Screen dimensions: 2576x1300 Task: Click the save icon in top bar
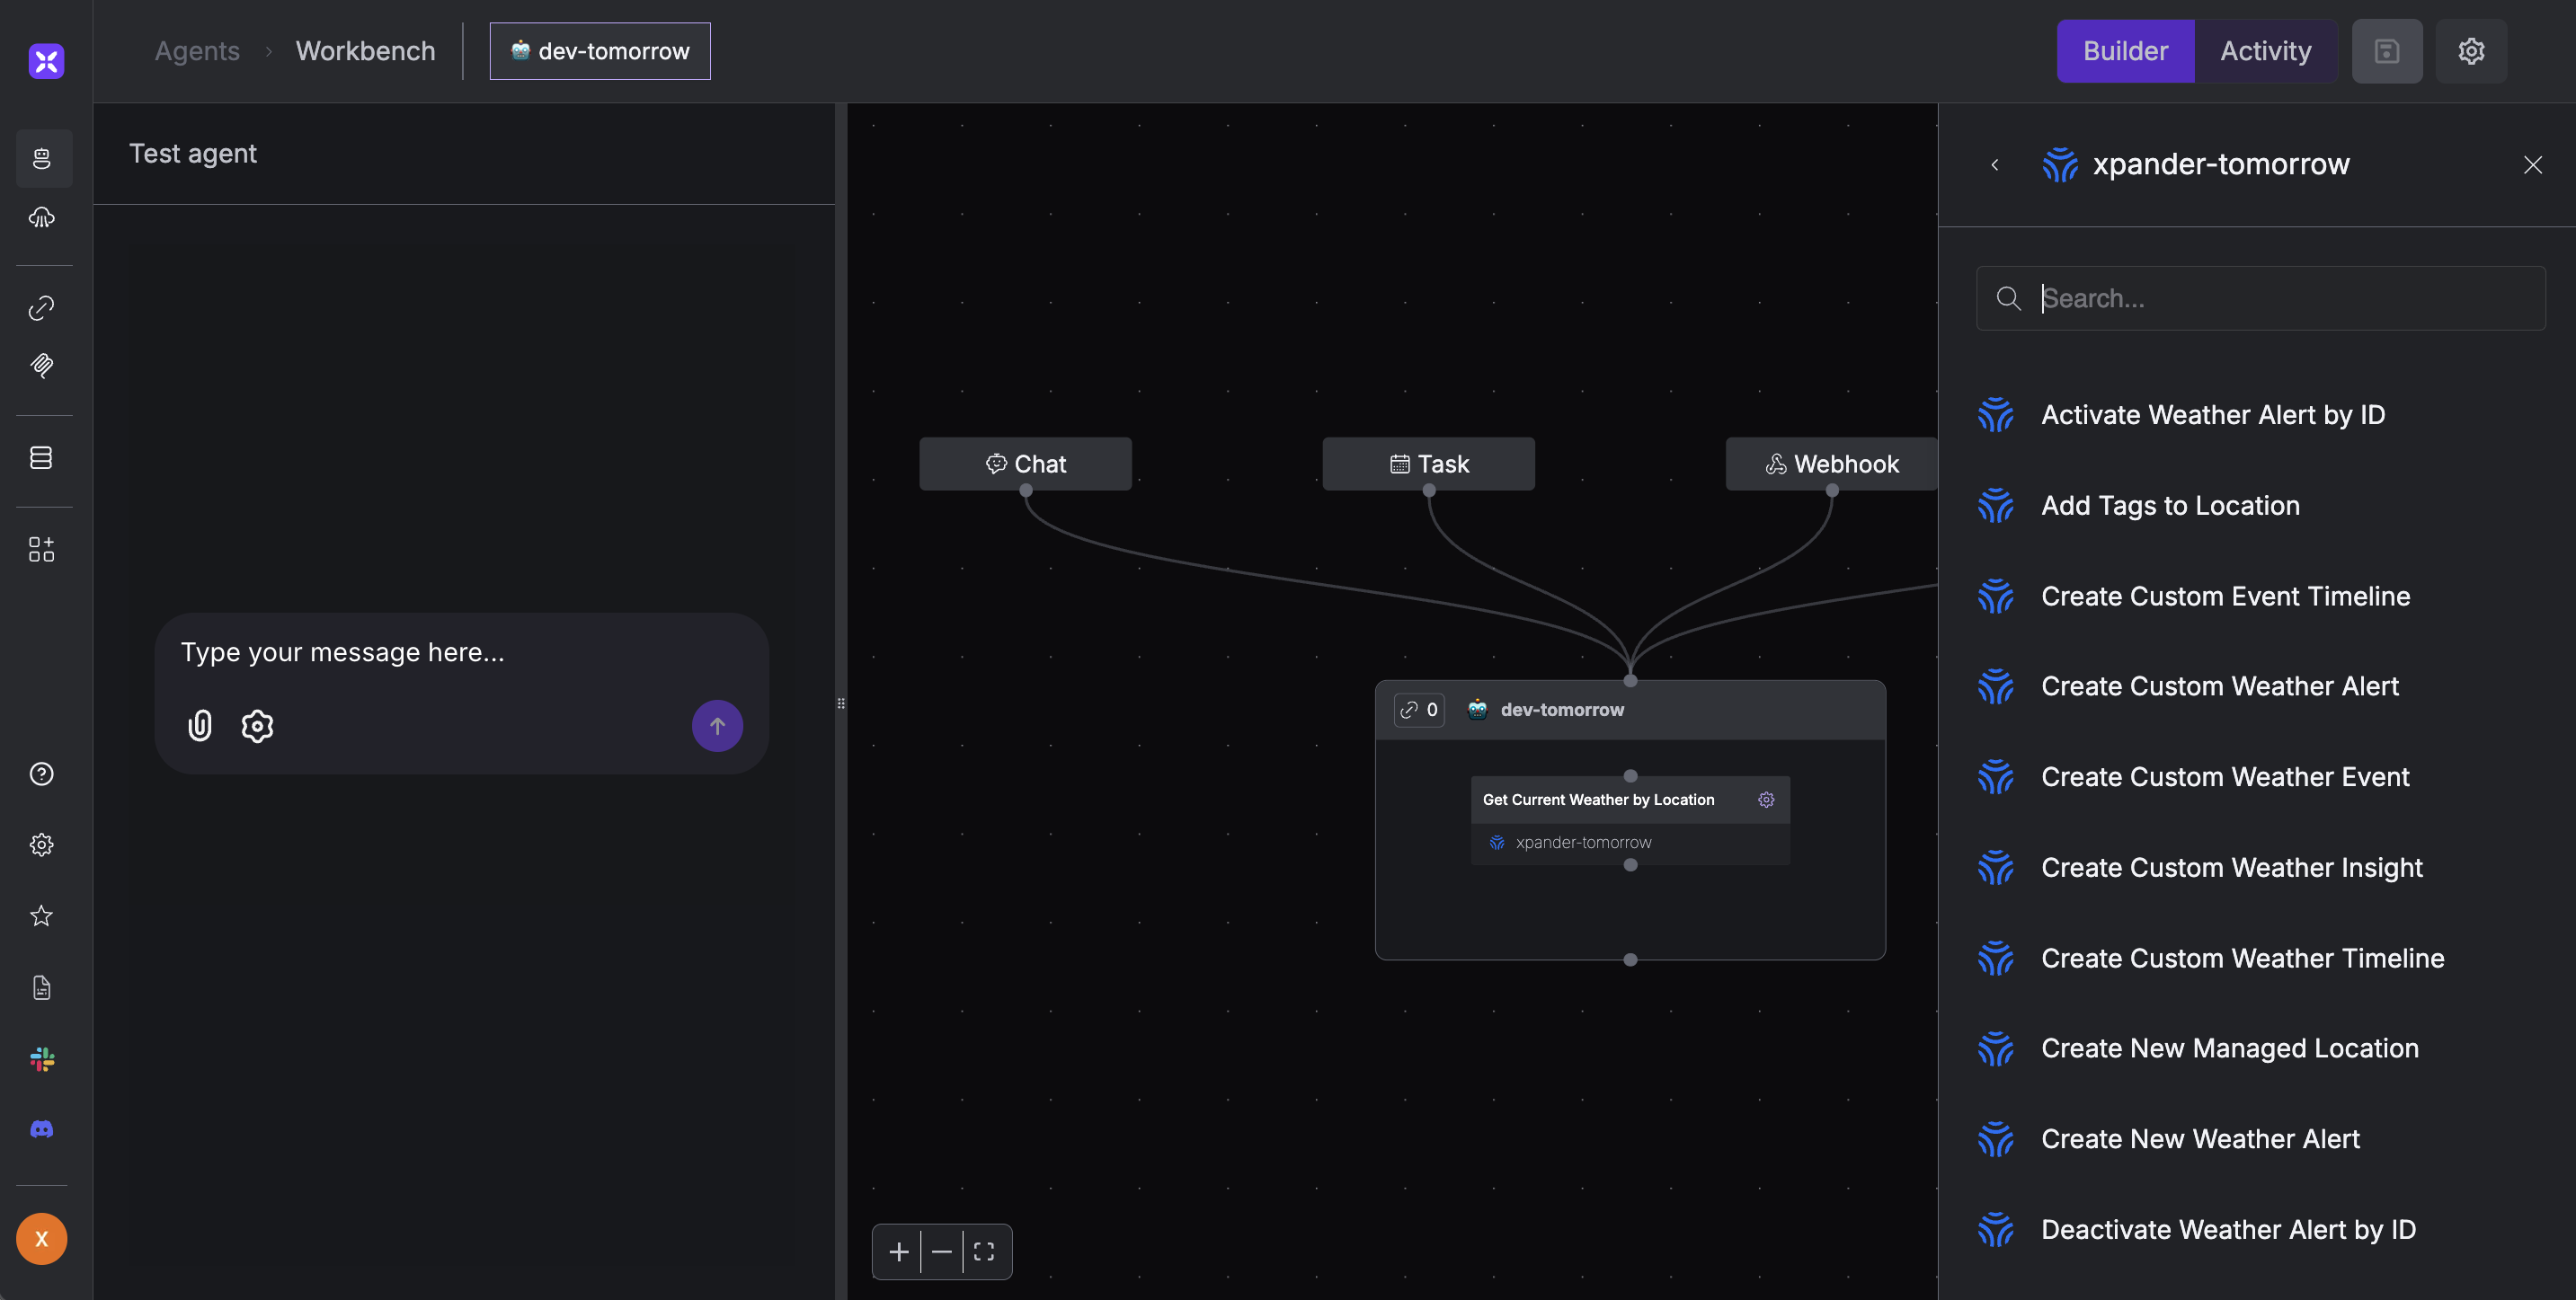[2386, 51]
